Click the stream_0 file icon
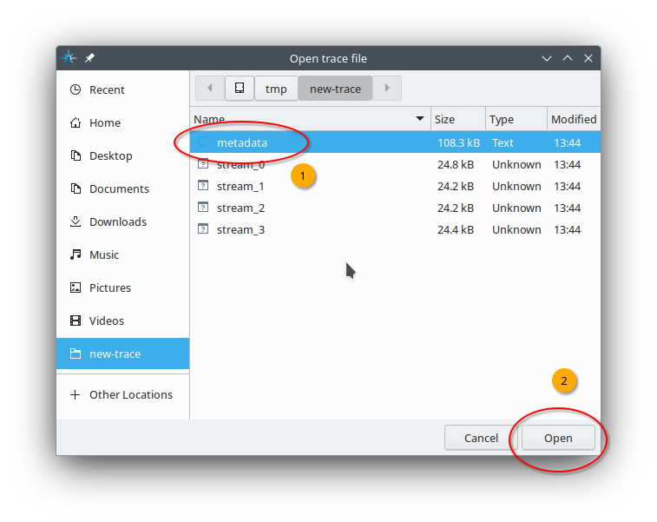Screen dimensions: 657x522 (204, 164)
